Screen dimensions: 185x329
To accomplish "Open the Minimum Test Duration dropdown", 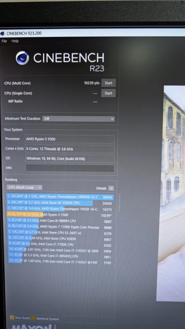I will [x=78, y=119].
